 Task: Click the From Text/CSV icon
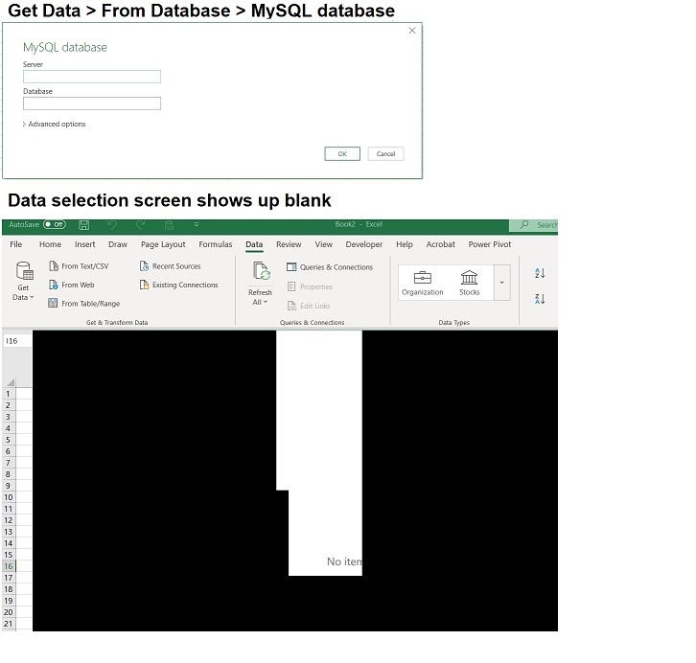54,266
